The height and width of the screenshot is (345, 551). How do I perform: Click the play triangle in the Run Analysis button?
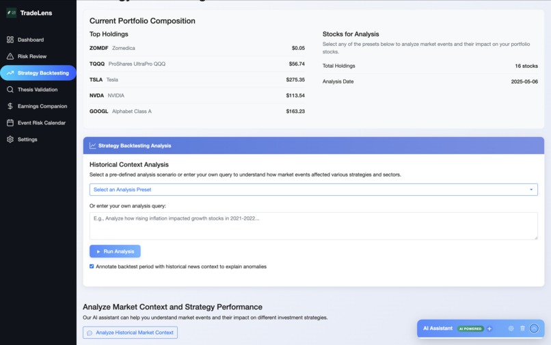[x=98, y=251]
